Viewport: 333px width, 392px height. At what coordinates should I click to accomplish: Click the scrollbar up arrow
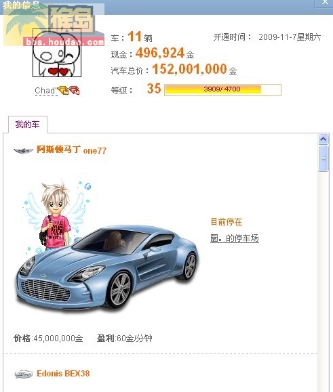click(x=324, y=139)
